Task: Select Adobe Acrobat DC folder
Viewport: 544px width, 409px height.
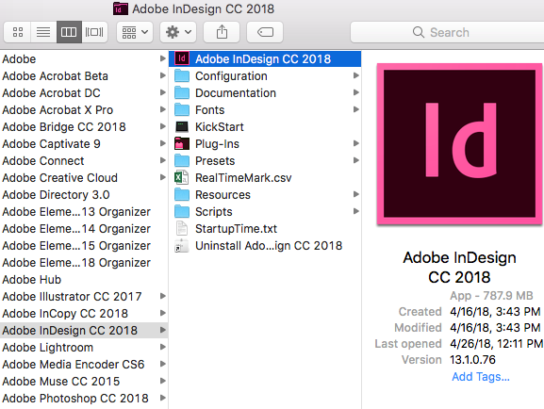Action: [x=84, y=92]
